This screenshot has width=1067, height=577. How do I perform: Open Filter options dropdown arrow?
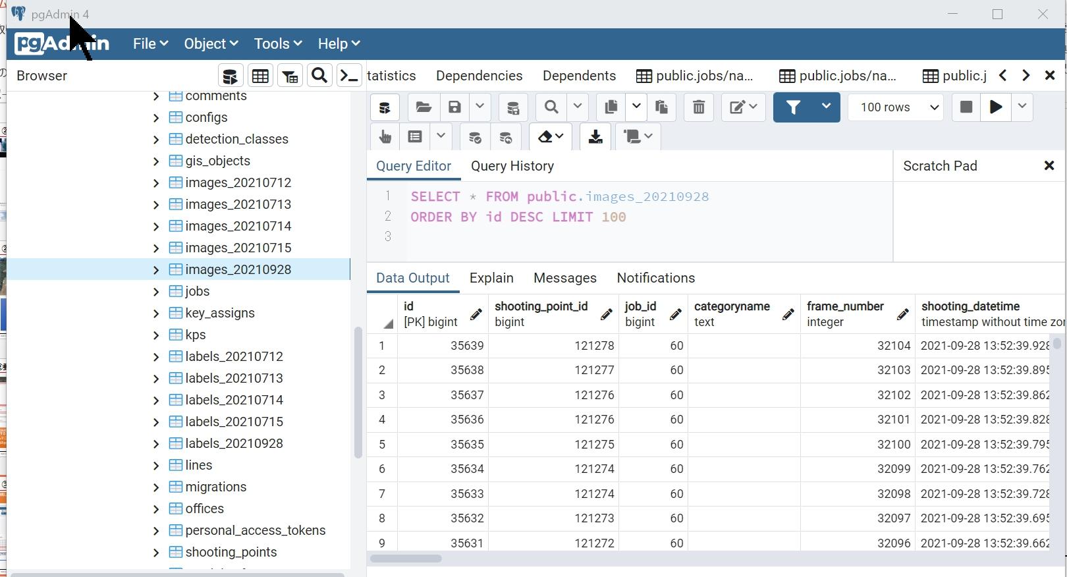(x=826, y=107)
